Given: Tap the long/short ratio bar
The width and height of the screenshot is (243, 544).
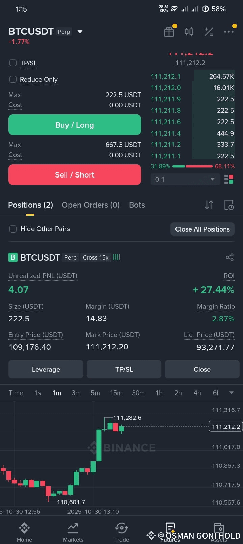Looking at the screenshot, I should click(x=192, y=166).
